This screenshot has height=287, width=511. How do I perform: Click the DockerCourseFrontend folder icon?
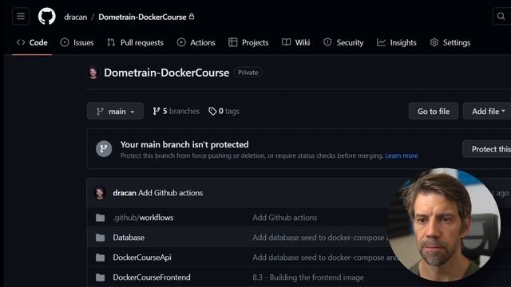(101, 277)
